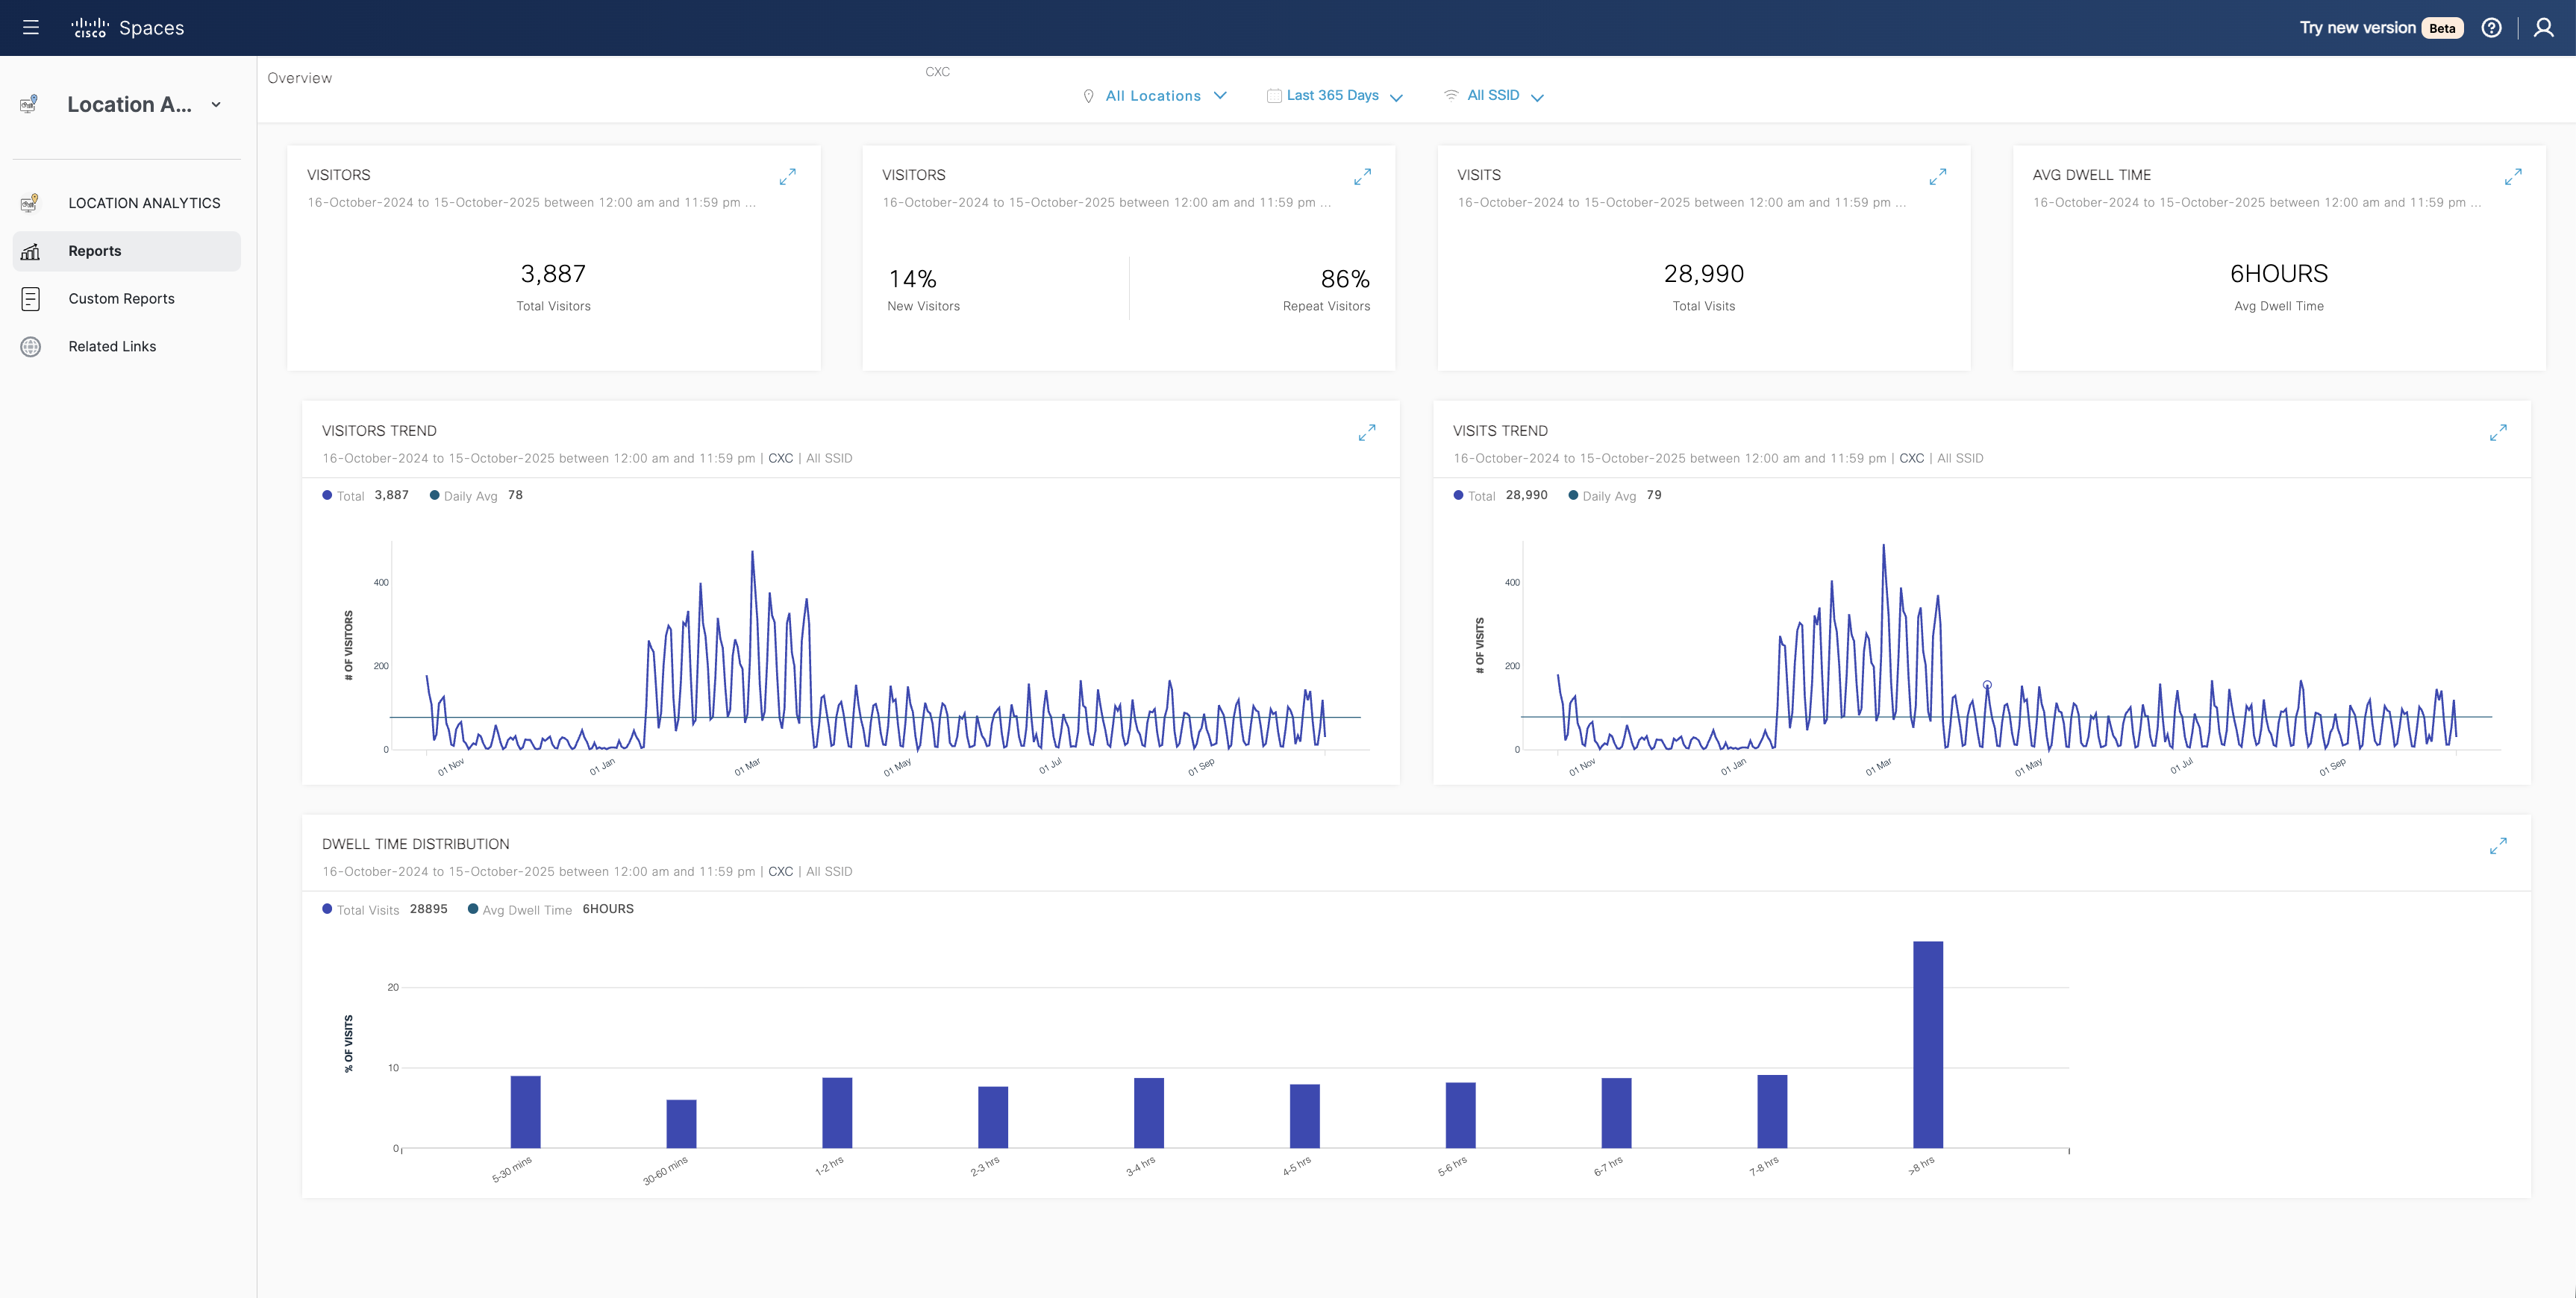Toggle Avg Dwell Time legend item
The height and width of the screenshot is (1298, 2576).
pyautogui.click(x=526, y=910)
